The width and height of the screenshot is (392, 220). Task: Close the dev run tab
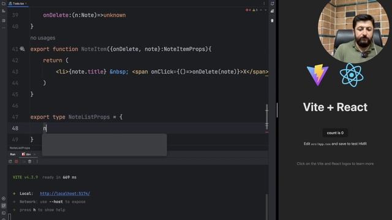[x=35, y=155]
